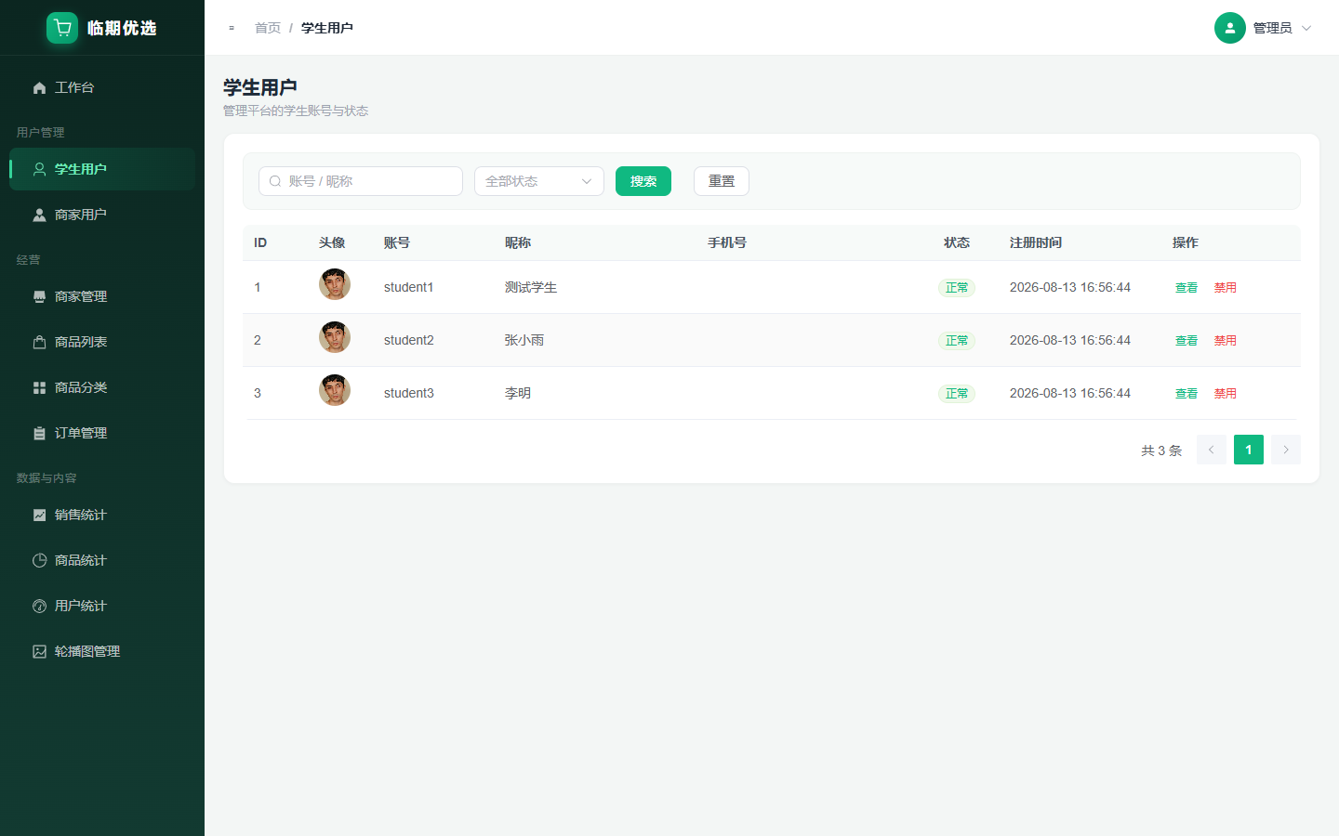Click the nickname 测试学生

point(531,288)
